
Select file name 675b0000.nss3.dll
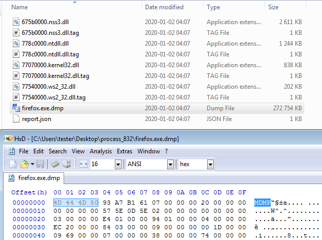pos(45,22)
